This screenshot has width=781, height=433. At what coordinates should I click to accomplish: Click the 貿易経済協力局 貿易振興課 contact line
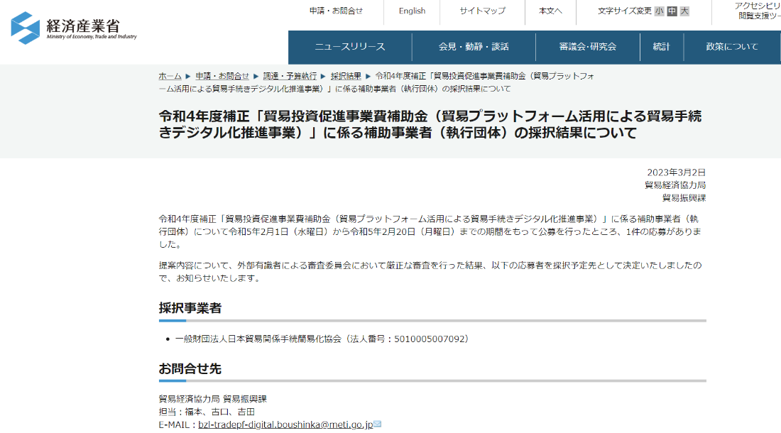213,399
